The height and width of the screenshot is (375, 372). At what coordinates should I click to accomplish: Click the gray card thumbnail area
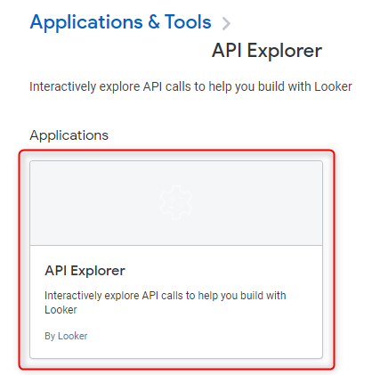coord(176,203)
